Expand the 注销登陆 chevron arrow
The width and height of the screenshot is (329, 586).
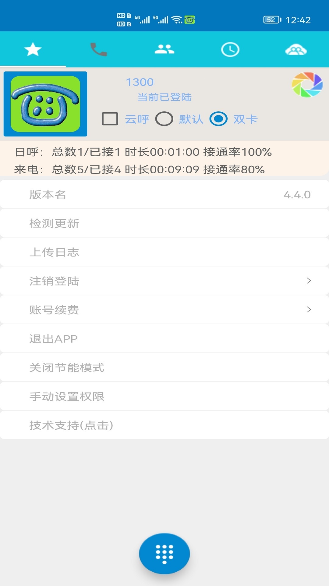point(309,281)
